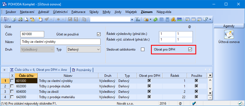
Task: Click the Použito column header
Action: point(197,76)
